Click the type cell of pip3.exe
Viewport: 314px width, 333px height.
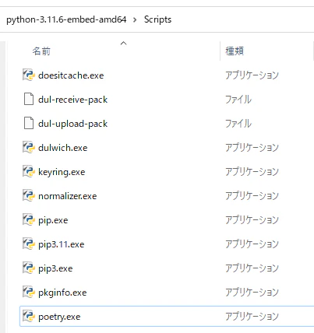[x=252, y=268]
